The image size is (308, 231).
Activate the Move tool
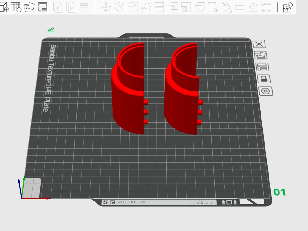106,7
